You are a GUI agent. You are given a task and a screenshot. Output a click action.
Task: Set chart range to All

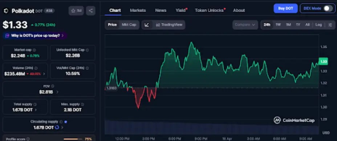308,25
